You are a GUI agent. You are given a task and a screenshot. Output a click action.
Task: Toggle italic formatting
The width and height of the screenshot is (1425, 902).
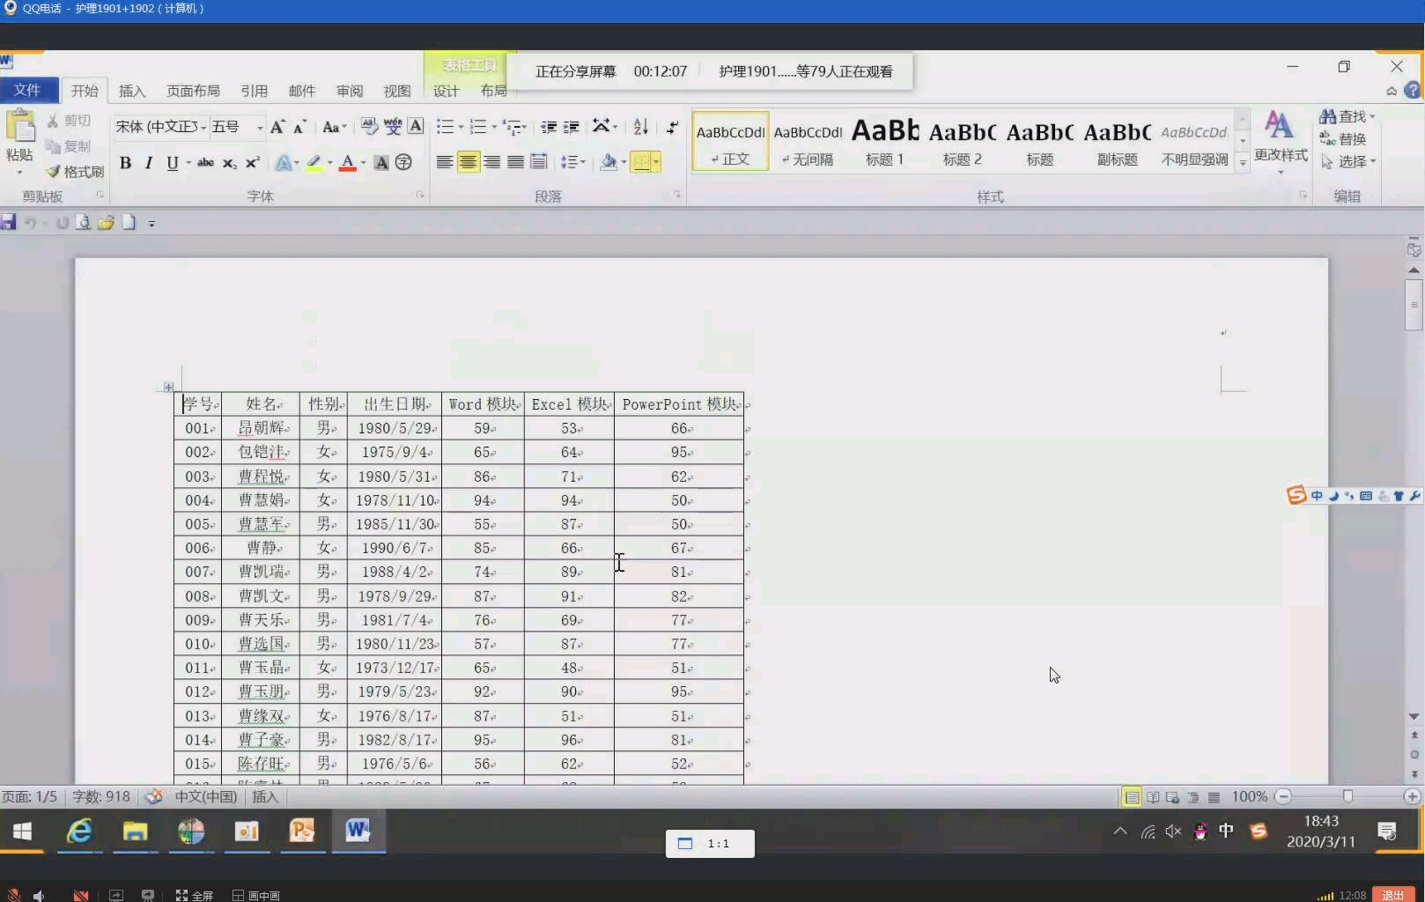(x=149, y=162)
